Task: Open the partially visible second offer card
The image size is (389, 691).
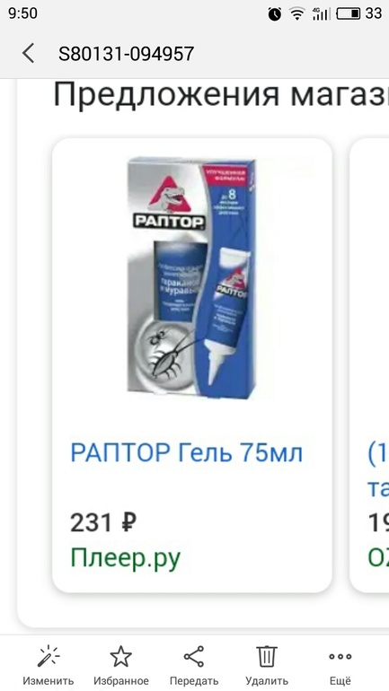Action: click(369, 365)
